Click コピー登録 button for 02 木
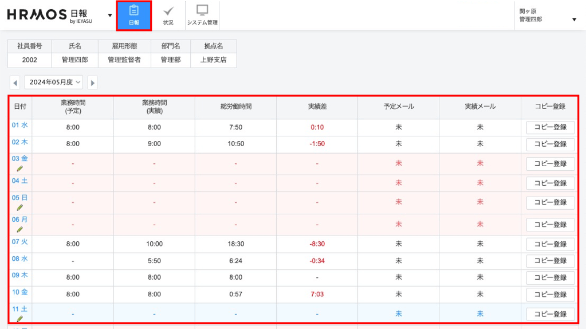Screen dimensions: 586x329 tap(550, 144)
